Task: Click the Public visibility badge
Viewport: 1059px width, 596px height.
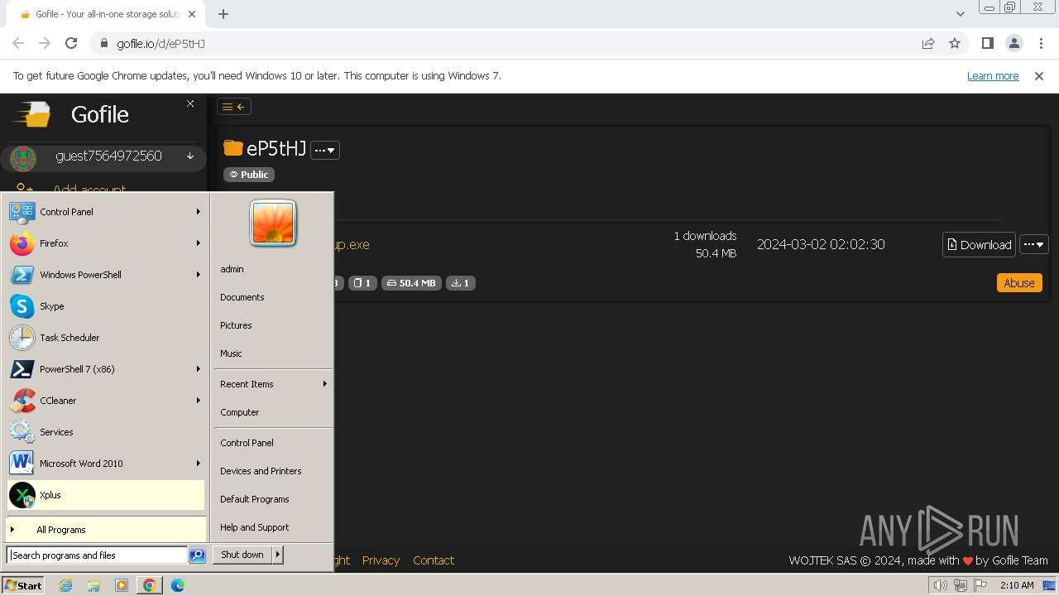Action: click(248, 175)
